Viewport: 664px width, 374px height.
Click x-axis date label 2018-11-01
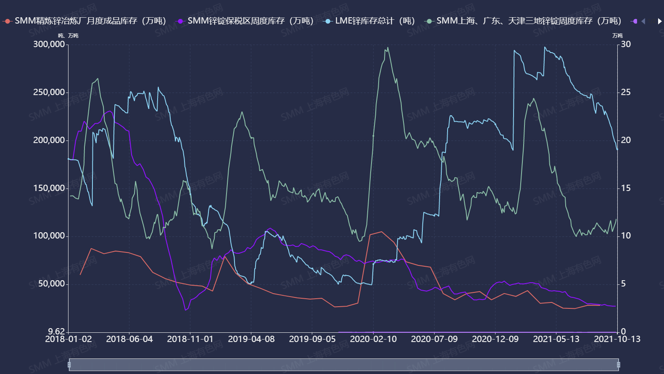tap(190, 339)
